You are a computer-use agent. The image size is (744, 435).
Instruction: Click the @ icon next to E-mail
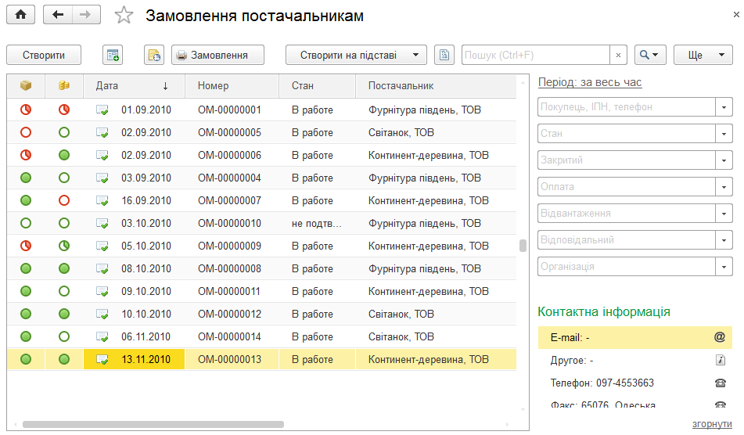point(720,337)
